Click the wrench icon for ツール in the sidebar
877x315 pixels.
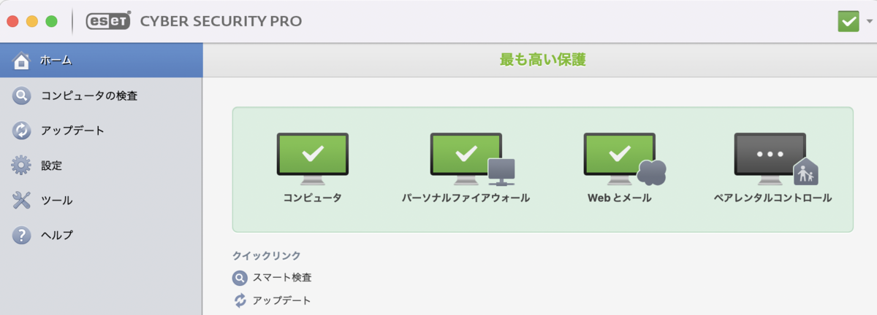tap(21, 201)
